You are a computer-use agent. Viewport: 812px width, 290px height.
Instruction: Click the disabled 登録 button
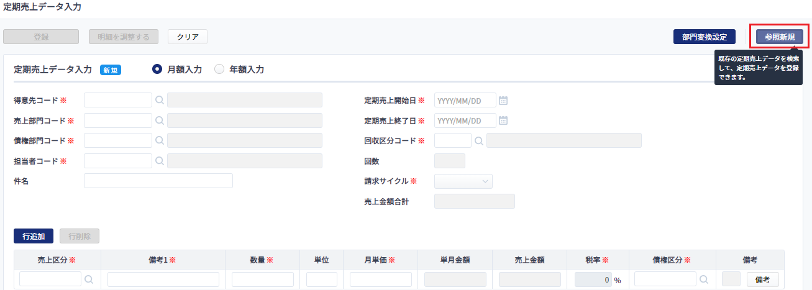[41, 37]
